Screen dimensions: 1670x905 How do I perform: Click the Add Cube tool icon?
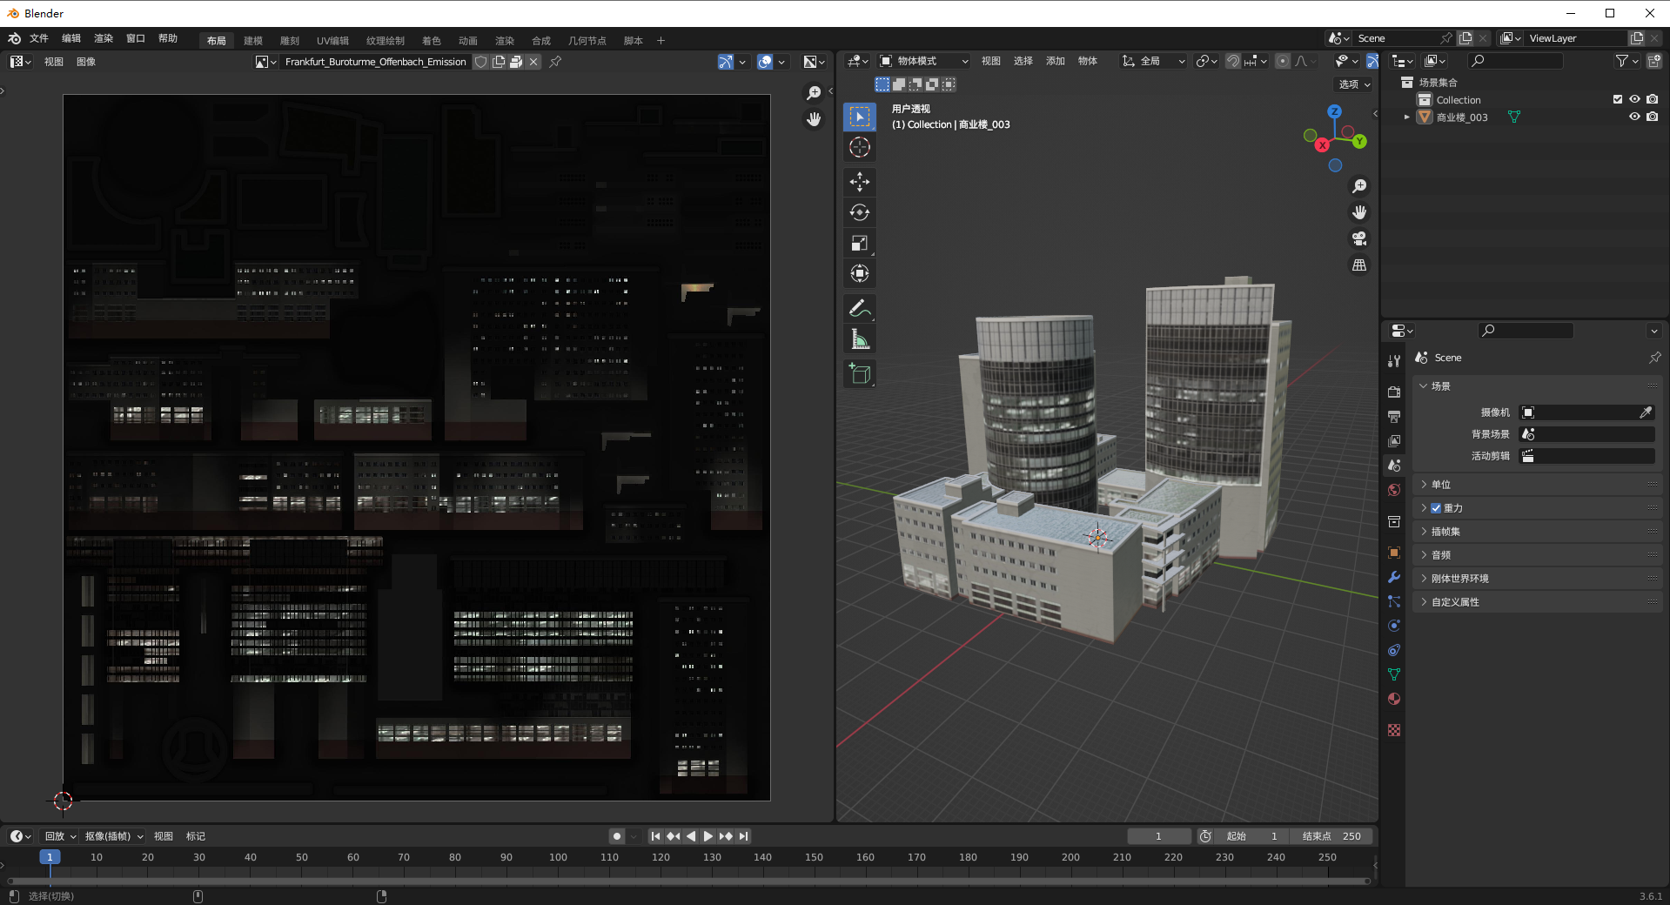point(859,374)
